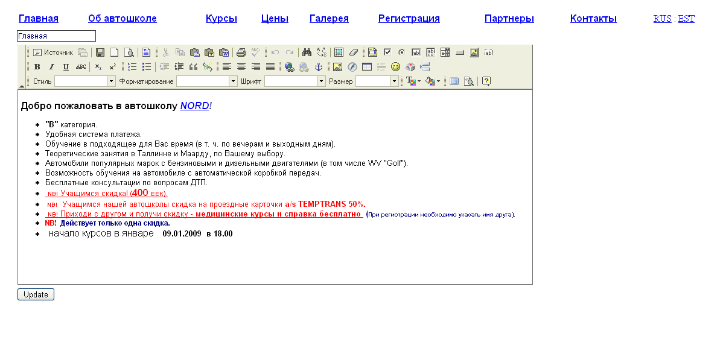Insert a link with the globe-chain icon

coord(289,67)
